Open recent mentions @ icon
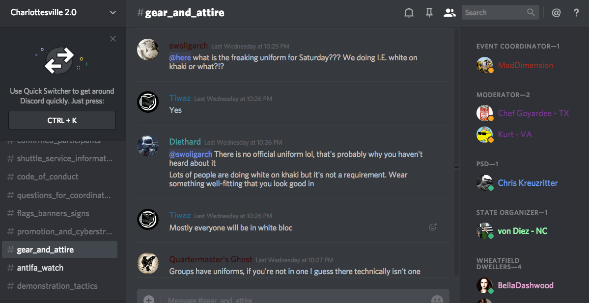 pyautogui.click(x=556, y=13)
